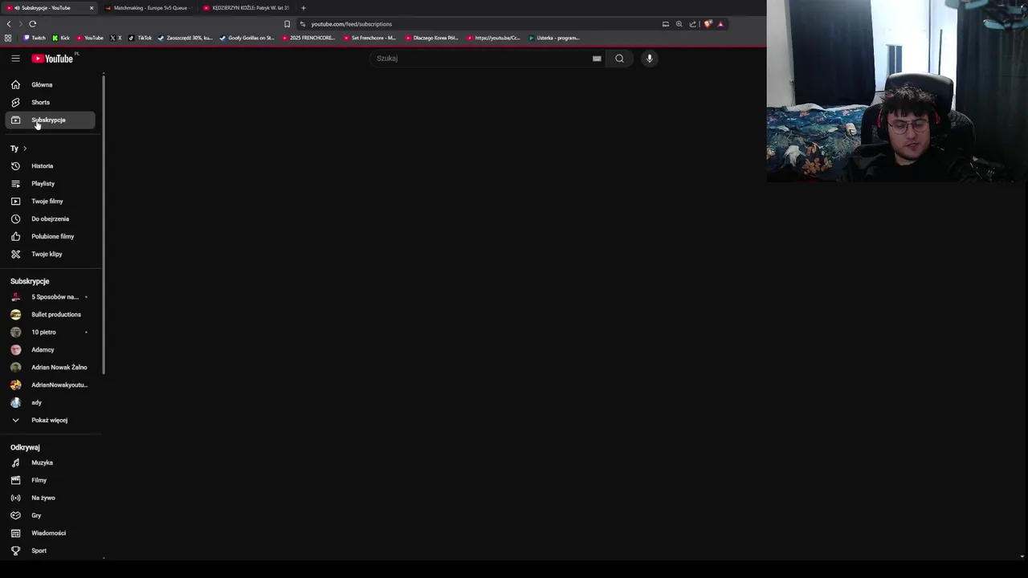Open Bullet productions channel

pos(50,315)
